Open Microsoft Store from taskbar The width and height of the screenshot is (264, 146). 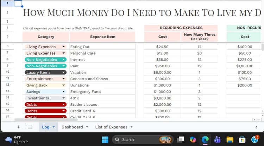(x=242, y=140)
